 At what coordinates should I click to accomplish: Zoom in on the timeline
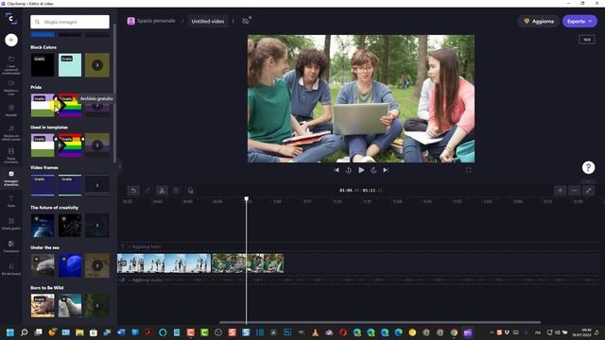pyautogui.click(x=560, y=191)
